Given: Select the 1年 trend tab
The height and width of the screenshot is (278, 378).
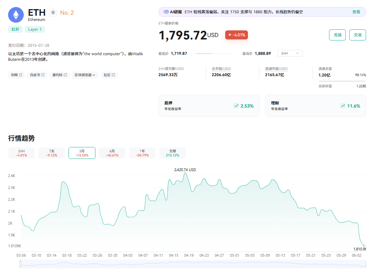Looking at the screenshot, I should (x=142, y=153).
